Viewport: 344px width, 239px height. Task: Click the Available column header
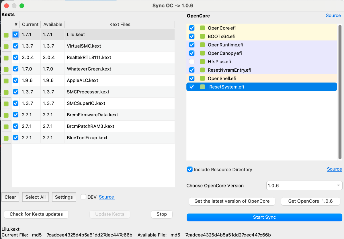(x=53, y=24)
